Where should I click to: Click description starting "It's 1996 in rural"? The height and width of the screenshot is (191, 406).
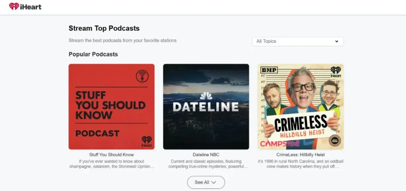pyautogui.click(x=301, y=164)
